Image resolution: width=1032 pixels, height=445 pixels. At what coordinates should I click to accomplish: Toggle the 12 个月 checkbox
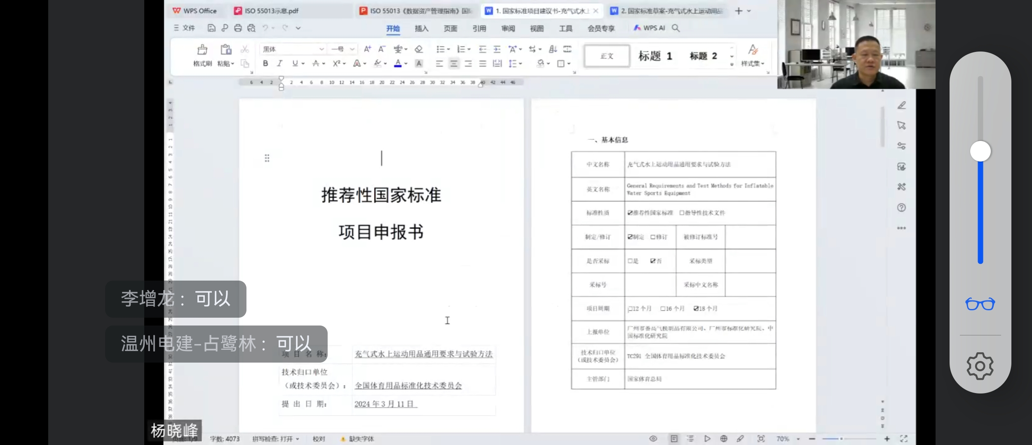tap(630, 309)
